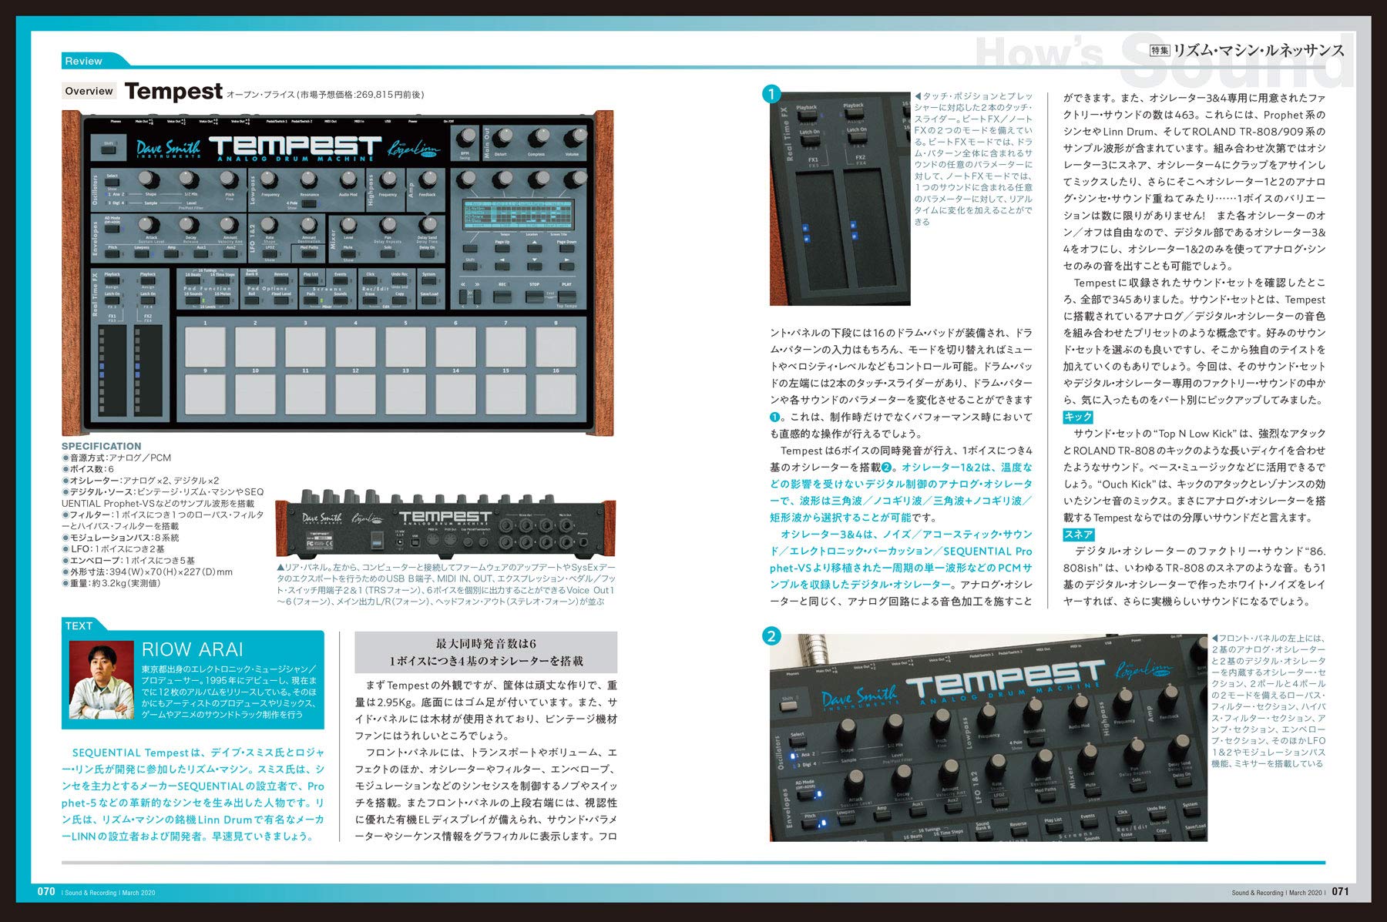Click the Lowpass Resonance knob
Image resolution: width=1387 pixels, height=922 pixels.
coord(309,180)
